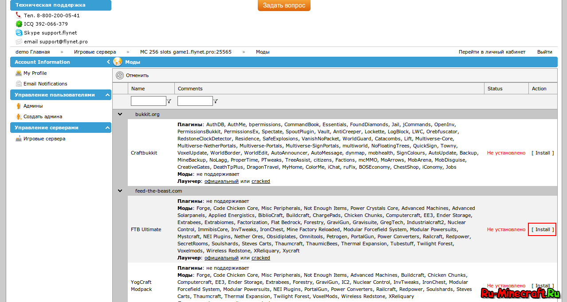
Task: Click the Админы user icon
Action: 19,106
